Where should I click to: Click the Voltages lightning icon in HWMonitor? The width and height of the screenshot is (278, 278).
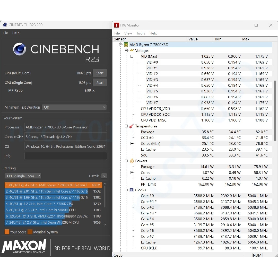tap(132, 50)
